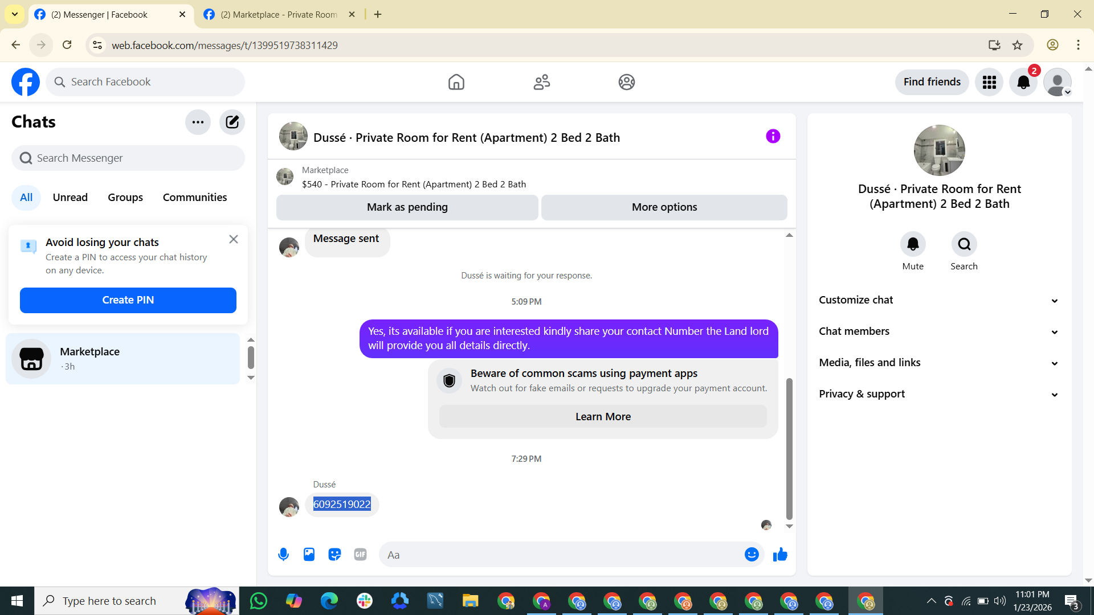
Task: Open WhatsApp from the Windows taskbar
Action: (x=259, y=601)
